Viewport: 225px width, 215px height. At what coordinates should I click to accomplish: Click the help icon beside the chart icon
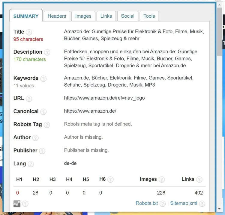click(25, 204)
